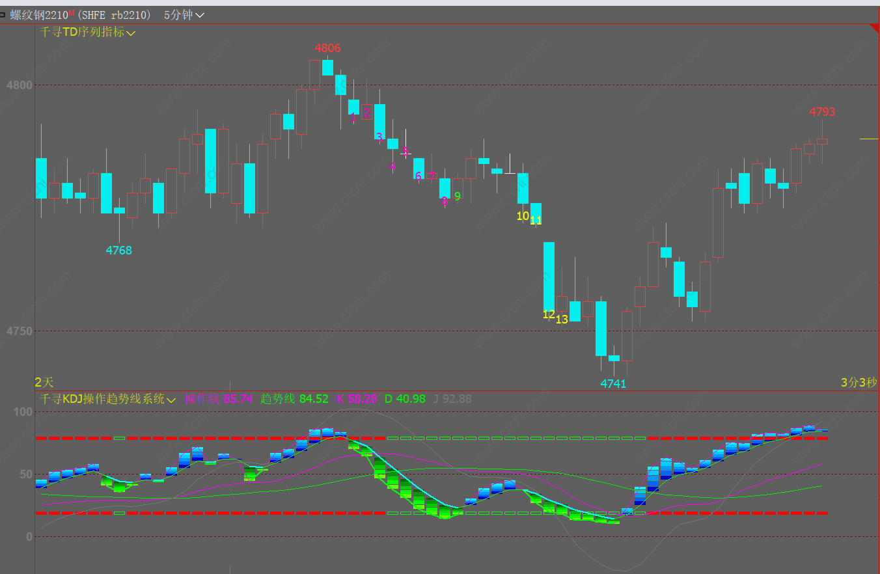Click the 4793 latest high label
This screenshot has height=574, width=880.
[x=822, y=112]
